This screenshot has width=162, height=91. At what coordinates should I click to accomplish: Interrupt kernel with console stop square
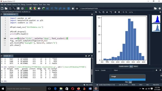pyautogui.click(x=86, y=56)
